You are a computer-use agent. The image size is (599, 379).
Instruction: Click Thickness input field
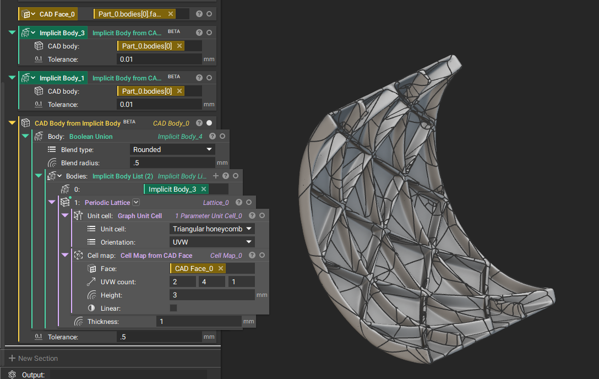199,321
